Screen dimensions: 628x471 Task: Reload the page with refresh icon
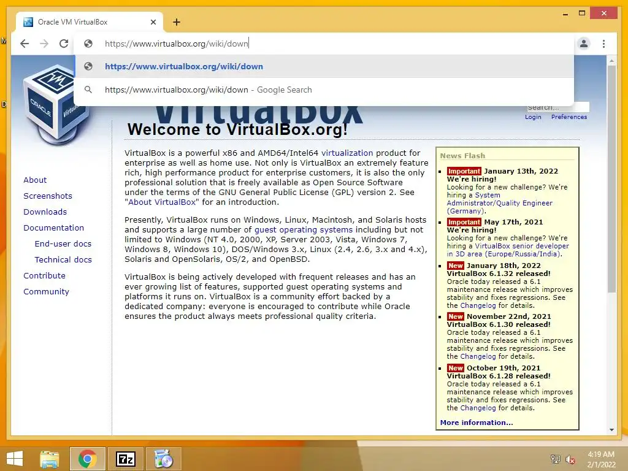coord(64,44)
